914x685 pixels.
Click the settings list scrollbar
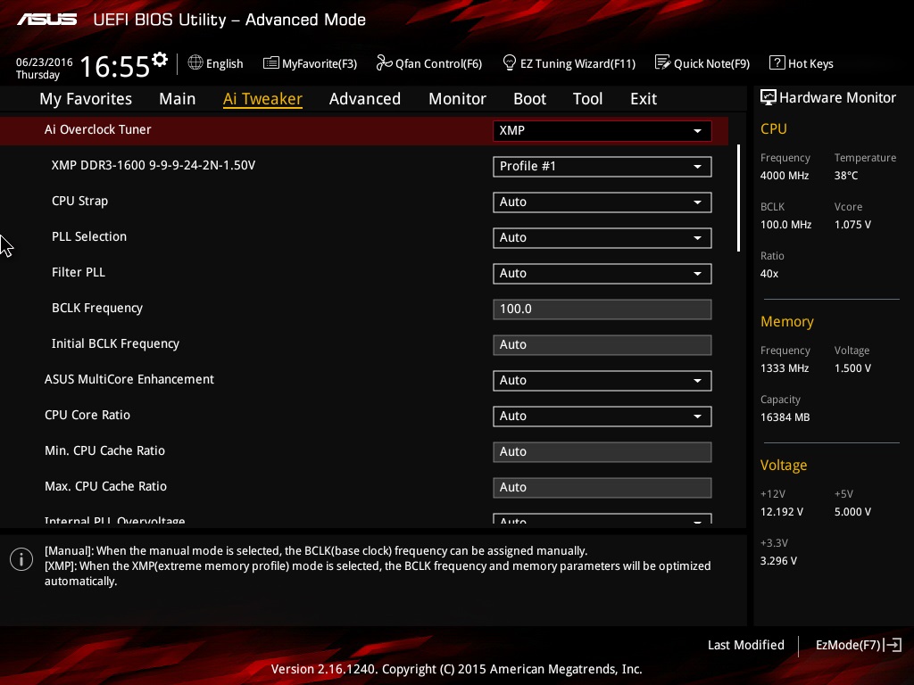pos(738,198)
